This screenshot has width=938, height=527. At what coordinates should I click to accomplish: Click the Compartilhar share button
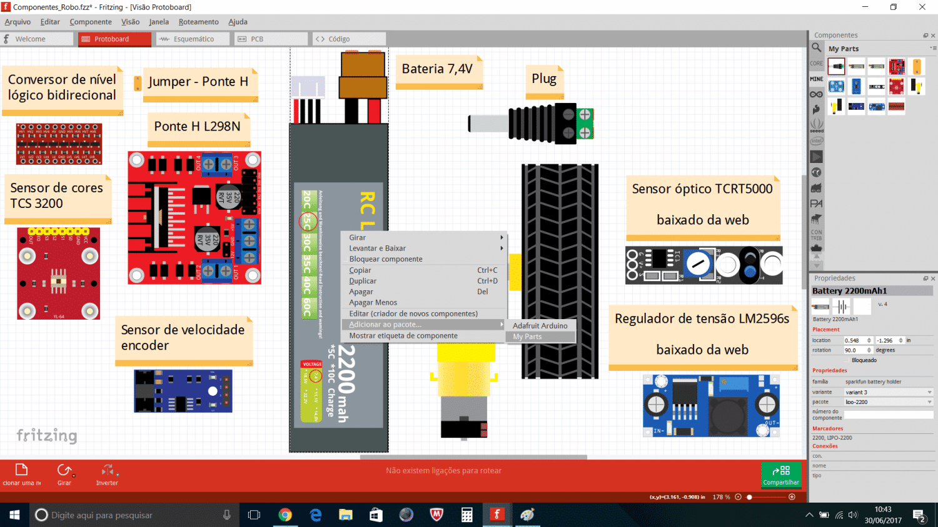pyautogui.click(x=781, y=475)
